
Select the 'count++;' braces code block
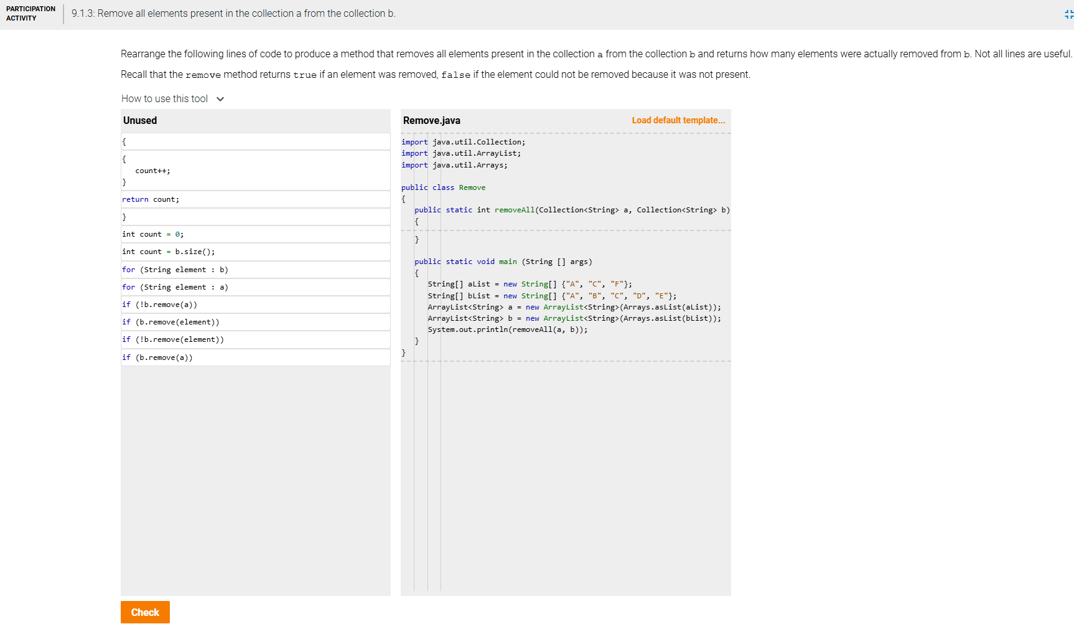[x=256, y=171]
